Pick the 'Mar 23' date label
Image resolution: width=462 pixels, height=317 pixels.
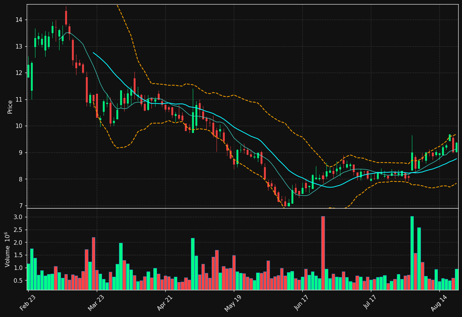tap(96, 302)
